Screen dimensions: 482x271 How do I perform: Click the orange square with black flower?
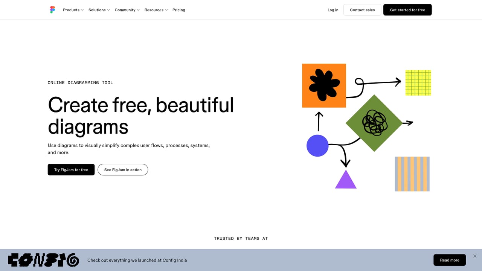click(324, 85)
